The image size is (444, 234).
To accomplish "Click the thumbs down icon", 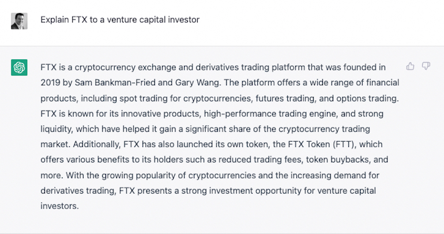I will (x=426, y=66).
